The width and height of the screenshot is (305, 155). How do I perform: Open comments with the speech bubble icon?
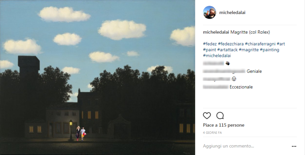coord(220,116)
